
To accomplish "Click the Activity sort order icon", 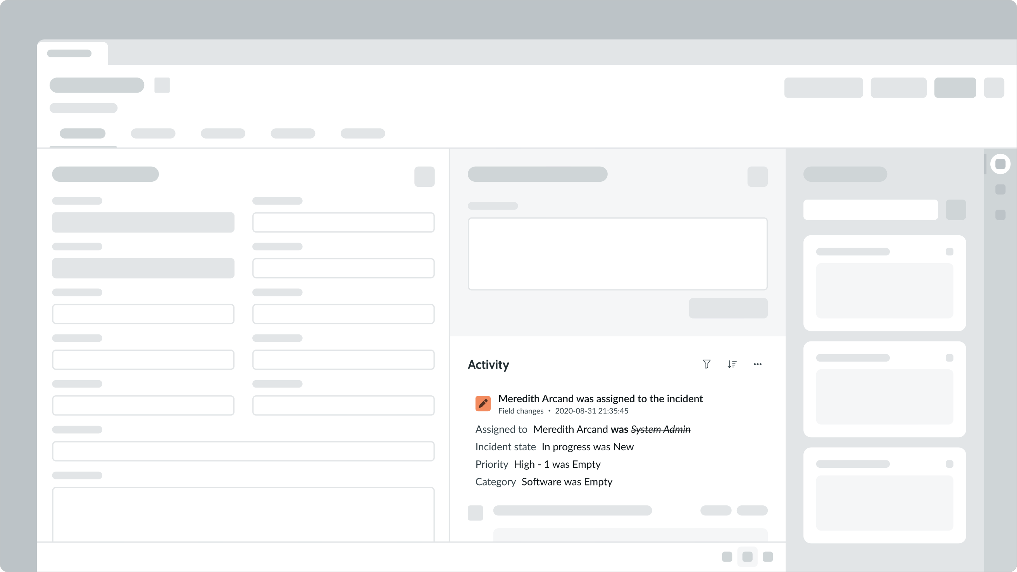I will coord(732,364).
